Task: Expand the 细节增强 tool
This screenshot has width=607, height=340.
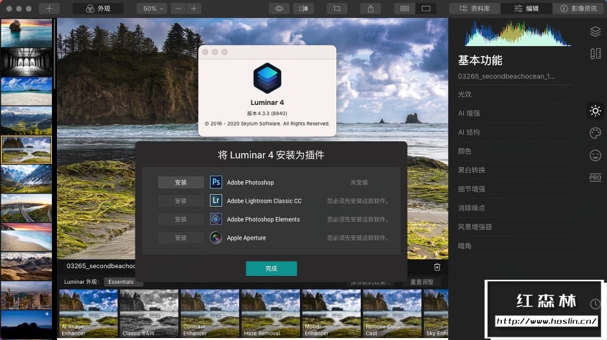Action: pos(516,188)
